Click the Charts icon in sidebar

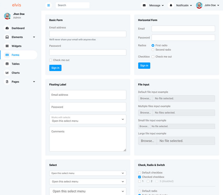(x=7, y=73)
